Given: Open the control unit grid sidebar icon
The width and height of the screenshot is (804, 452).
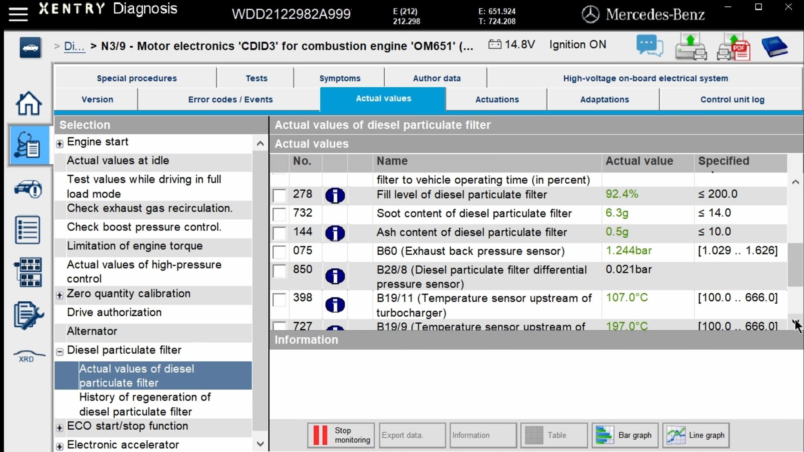Looking at the screenshot, I should point(28,272).
